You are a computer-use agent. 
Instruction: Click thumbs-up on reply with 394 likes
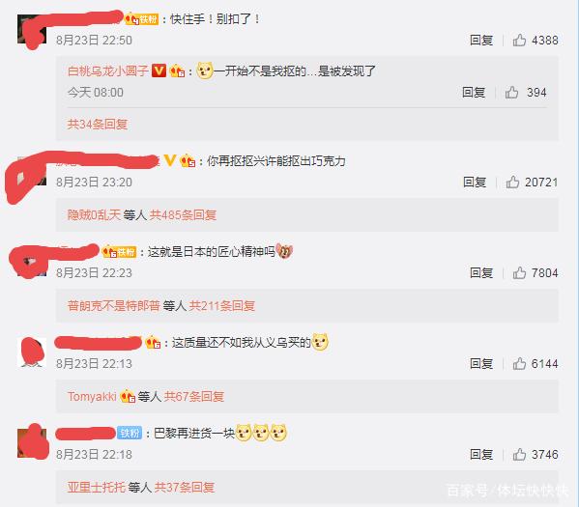tap(511, 93)
